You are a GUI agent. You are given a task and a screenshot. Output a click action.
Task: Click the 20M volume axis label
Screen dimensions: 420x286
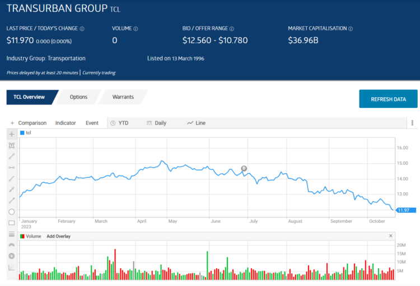[x=402, y=245]
